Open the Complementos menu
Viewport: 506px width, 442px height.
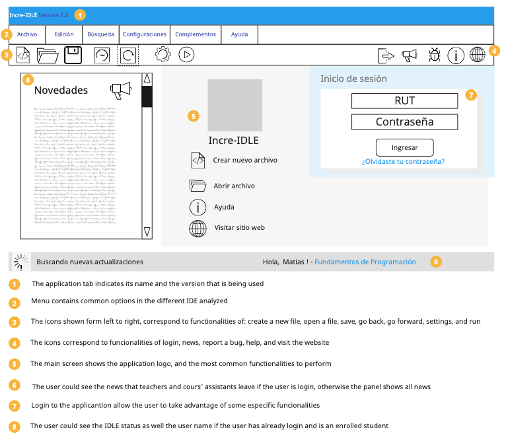tap(196, 34)
